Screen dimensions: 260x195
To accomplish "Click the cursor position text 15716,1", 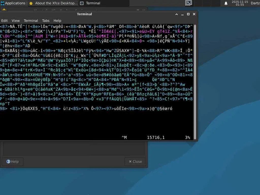I will pos(156,137).
